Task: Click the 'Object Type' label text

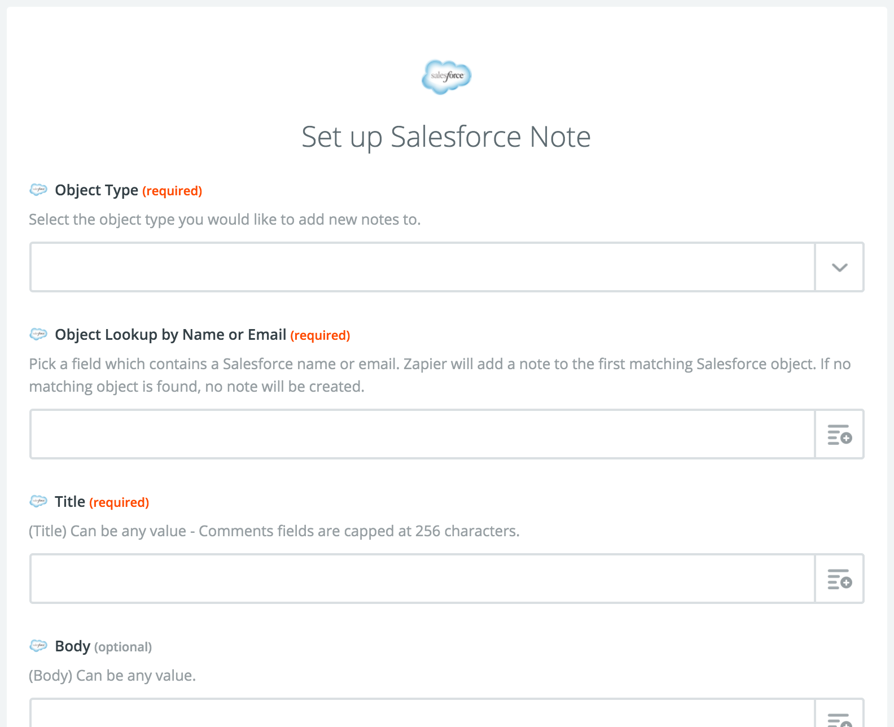Action: [x=97, y=190]
